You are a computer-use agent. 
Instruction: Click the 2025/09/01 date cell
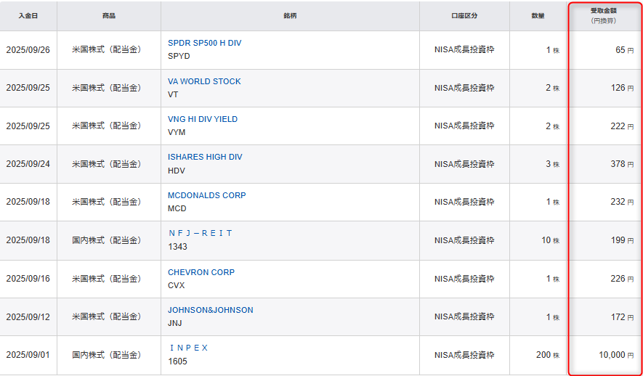click(28, 355)
